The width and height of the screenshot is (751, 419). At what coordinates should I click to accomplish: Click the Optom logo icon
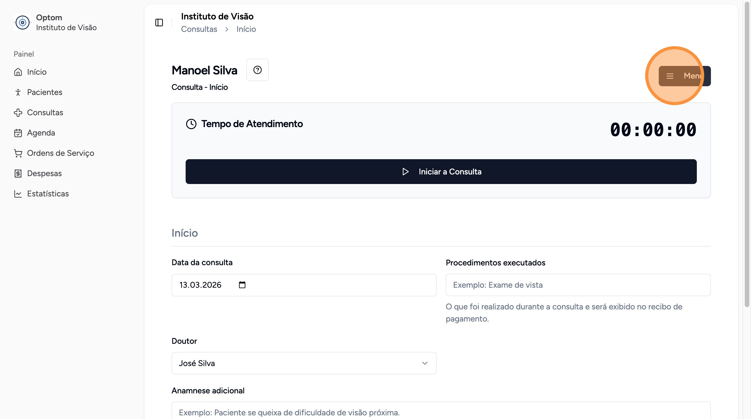point(23,23)
